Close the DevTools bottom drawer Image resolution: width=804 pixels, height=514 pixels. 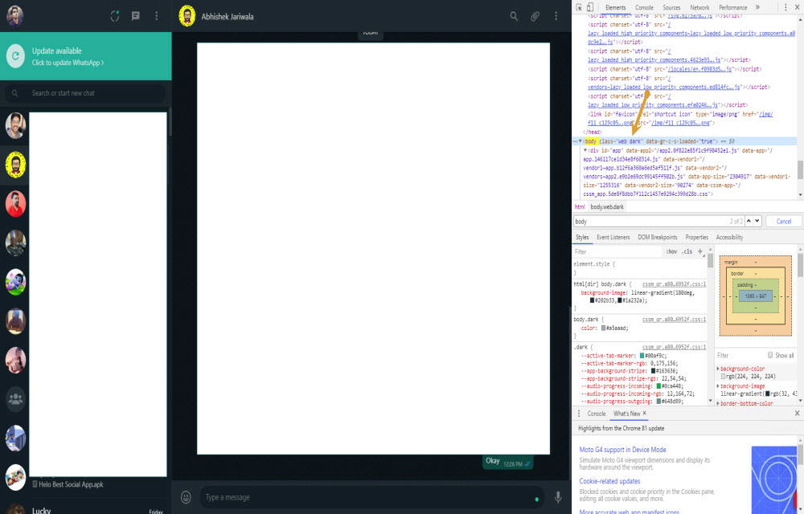[798, 413]
